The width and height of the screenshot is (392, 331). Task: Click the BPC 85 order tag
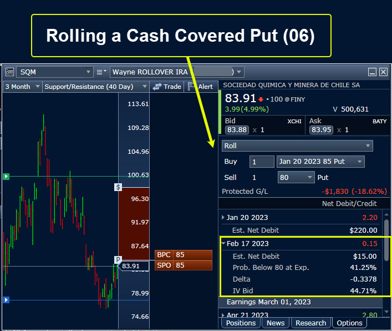click(x=183, y=254)
